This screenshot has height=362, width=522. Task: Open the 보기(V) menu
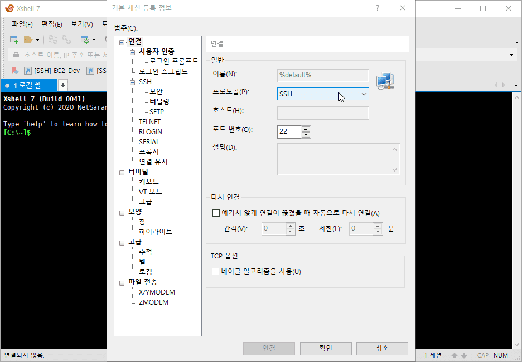[x=82, y=25]
